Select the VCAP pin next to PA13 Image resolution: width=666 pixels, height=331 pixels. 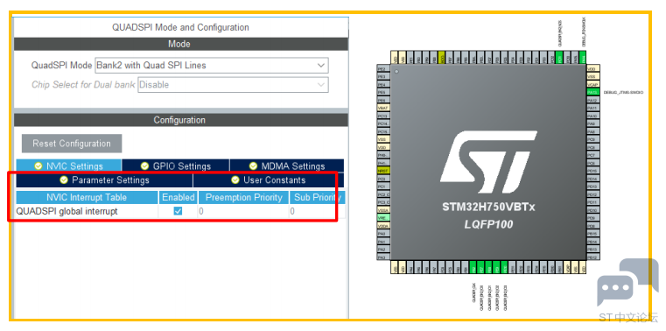[593, 85]
